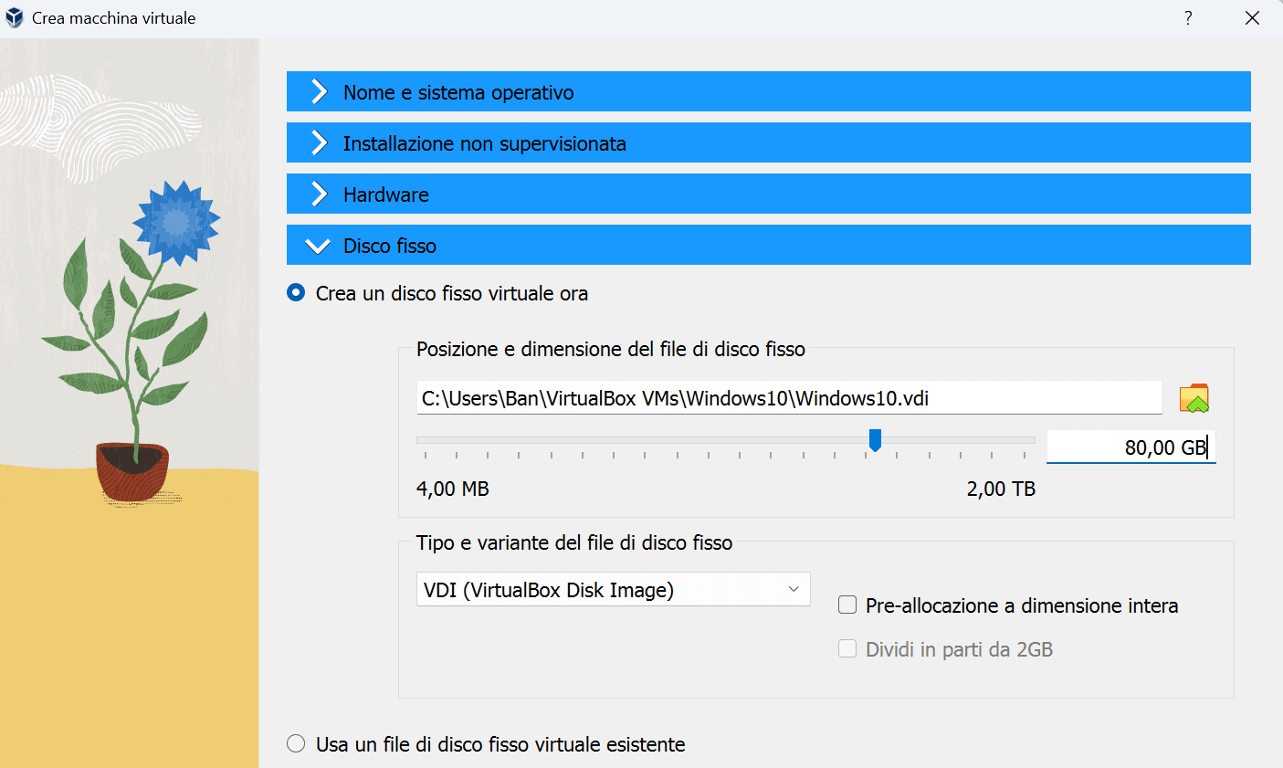Click the VirtualBox logo in title bar
The image size is (1283, 768).
(x=15, y=18)
